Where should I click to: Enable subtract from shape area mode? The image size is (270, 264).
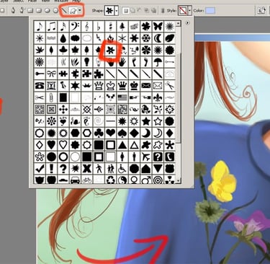(x=140, y=11)
